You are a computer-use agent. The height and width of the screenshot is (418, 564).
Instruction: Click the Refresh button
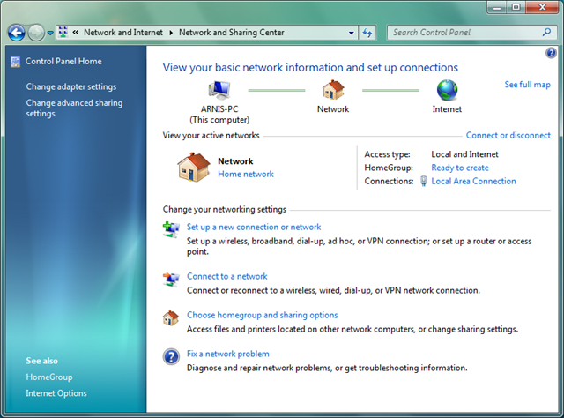tap(367, 33)
